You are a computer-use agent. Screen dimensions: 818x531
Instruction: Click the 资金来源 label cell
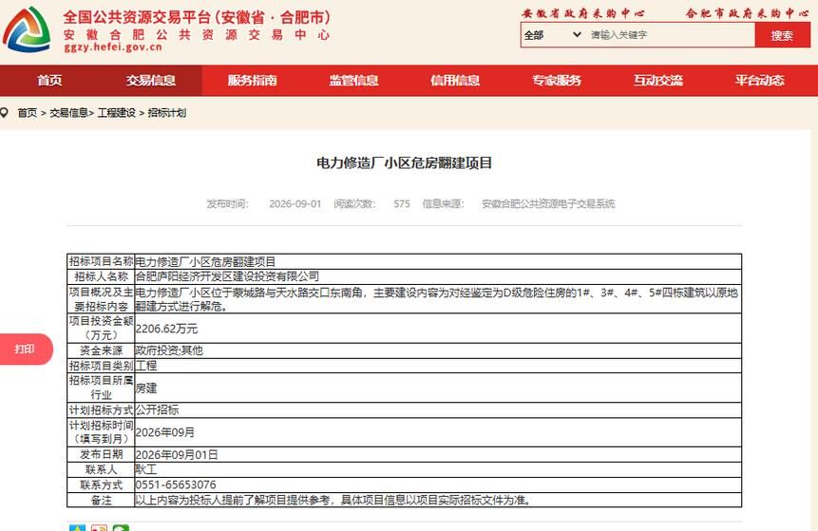point(102,351)
